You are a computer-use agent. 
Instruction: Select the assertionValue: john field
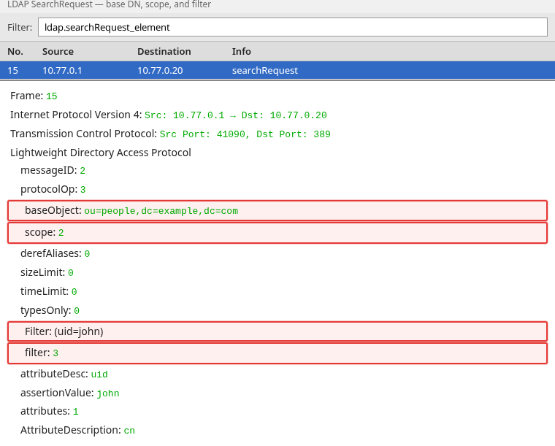point(69,393)
